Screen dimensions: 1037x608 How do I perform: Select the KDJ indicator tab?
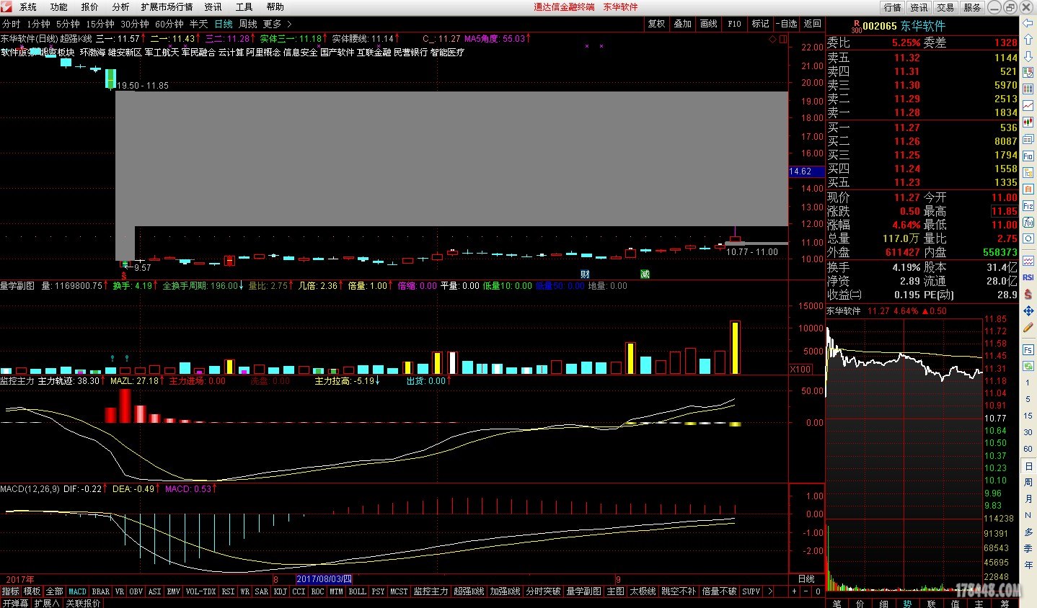[280, 591]
